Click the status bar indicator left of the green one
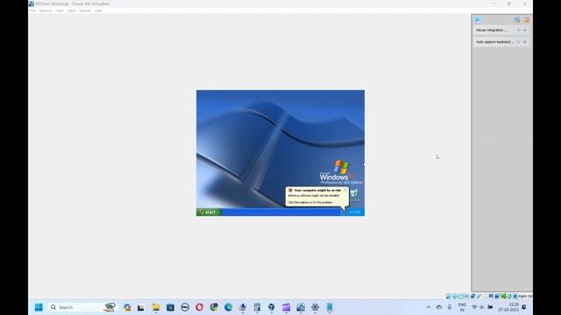 497,296
